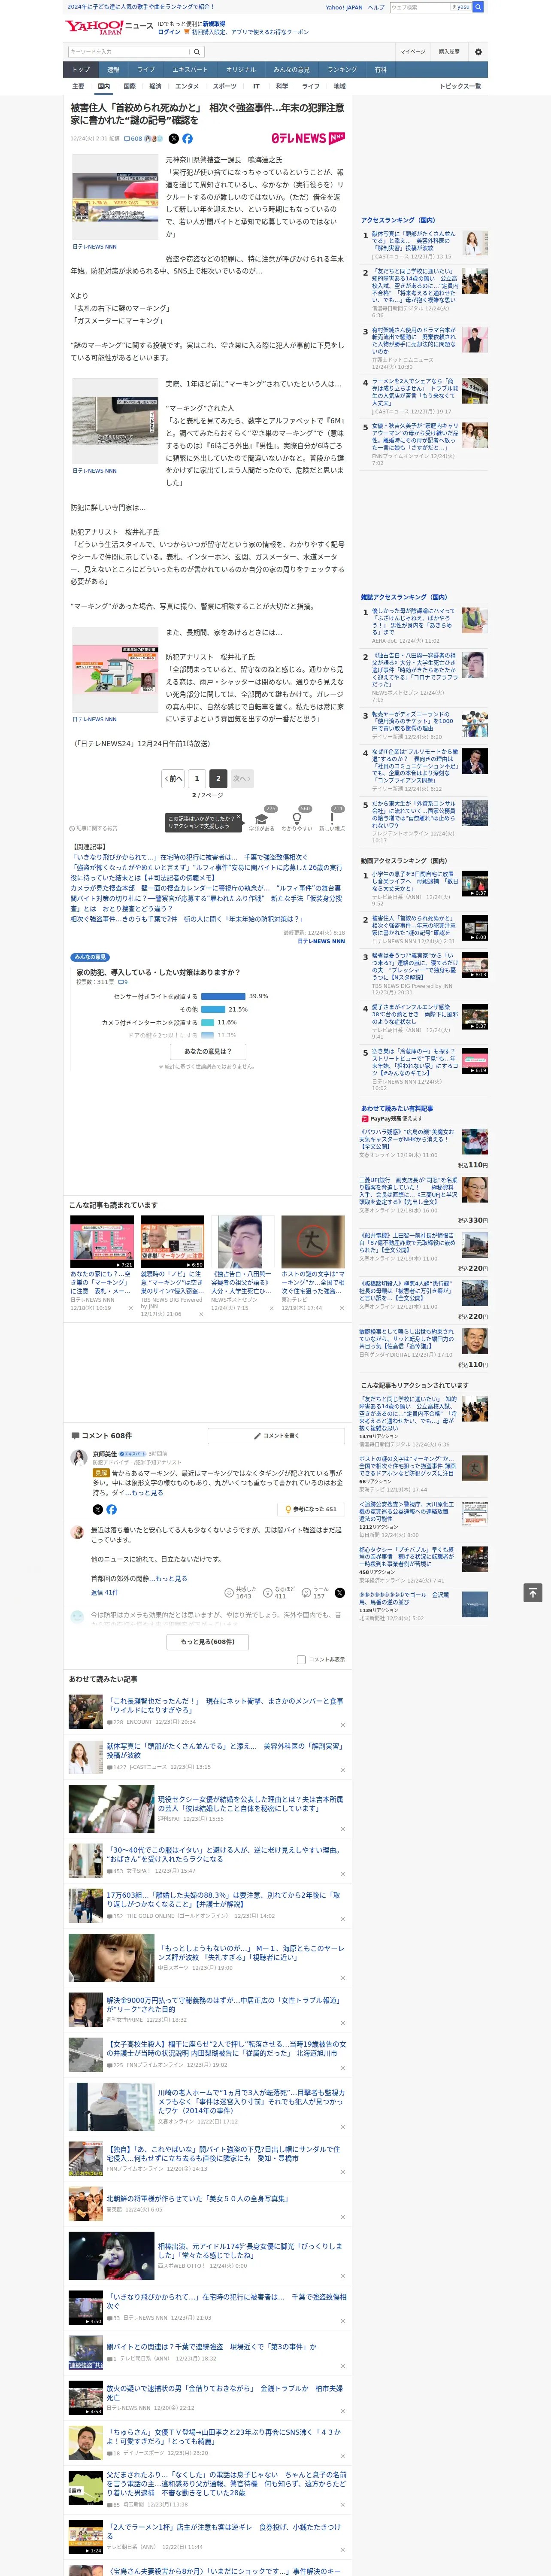Select the 有料 navigation tab

coord(380,69)
